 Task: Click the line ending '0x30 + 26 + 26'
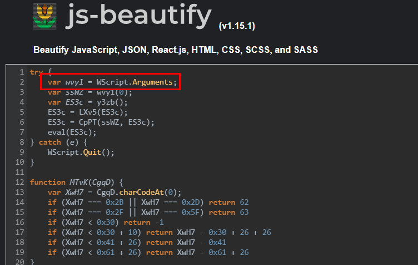pos(159,233)
